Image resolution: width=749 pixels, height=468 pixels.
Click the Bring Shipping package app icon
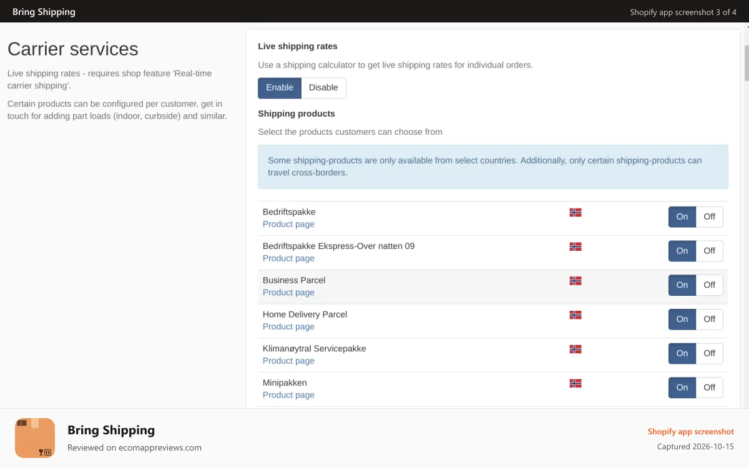tap(35, 438)
